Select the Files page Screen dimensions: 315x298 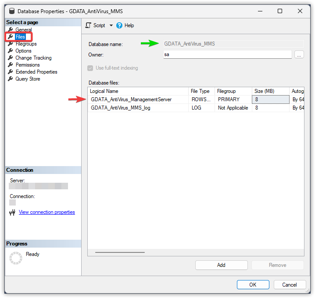[x=20, y=37]
